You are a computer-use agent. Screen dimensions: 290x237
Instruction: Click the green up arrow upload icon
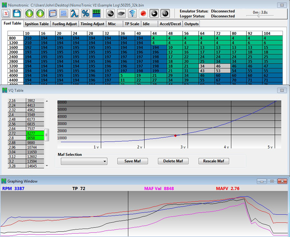(30, 13)
